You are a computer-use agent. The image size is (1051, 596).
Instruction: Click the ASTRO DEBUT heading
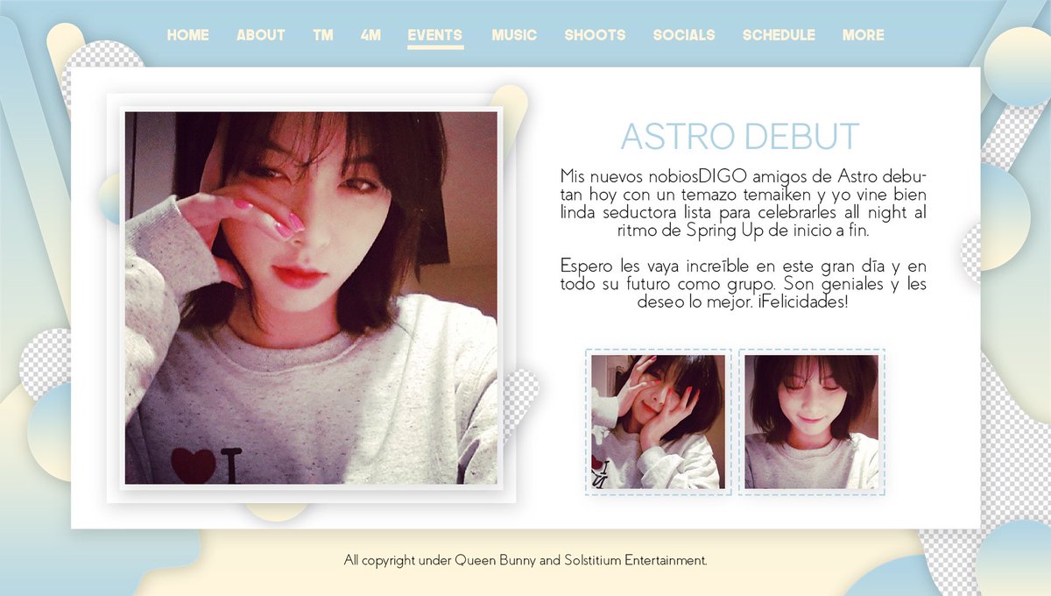pyautogui.click(x=740, y=137)
